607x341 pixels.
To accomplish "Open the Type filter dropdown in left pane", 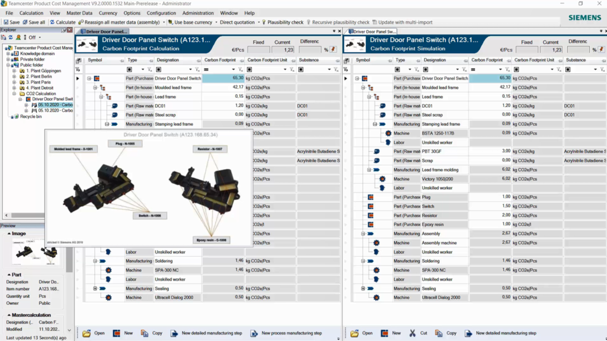I will [142, 70].
